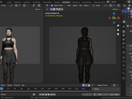Choose the subtract selection mode icon

point(57,9)
